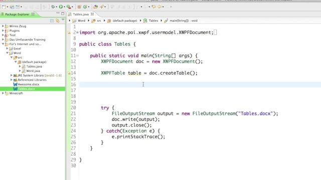Collapse the Für's Internet und so... node
The image size is (321, 180).
point(3,44)
